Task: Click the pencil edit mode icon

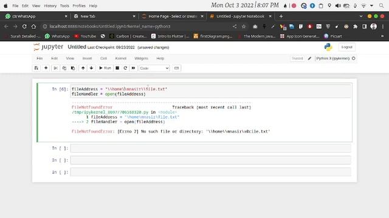Action: pos(309,58)
